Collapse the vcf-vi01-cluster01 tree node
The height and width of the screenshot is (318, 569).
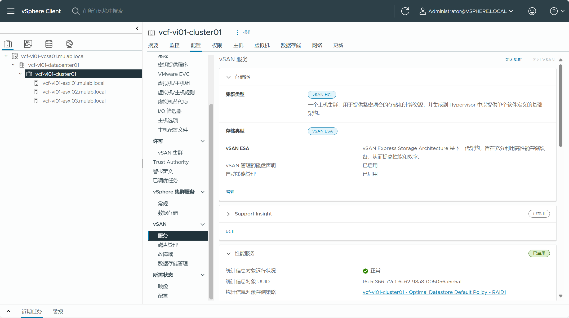[20, 74]
